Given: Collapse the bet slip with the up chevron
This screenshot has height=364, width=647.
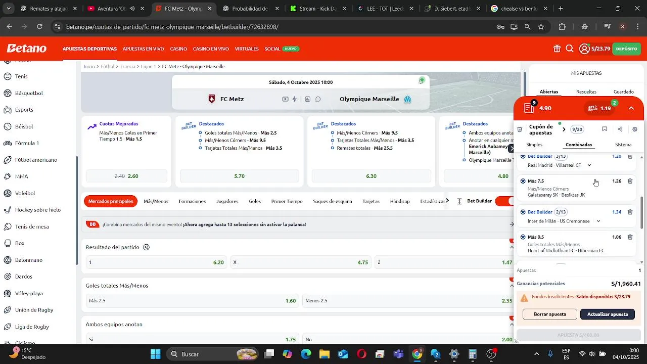Looking at the screenshot, I should point(631,108).
